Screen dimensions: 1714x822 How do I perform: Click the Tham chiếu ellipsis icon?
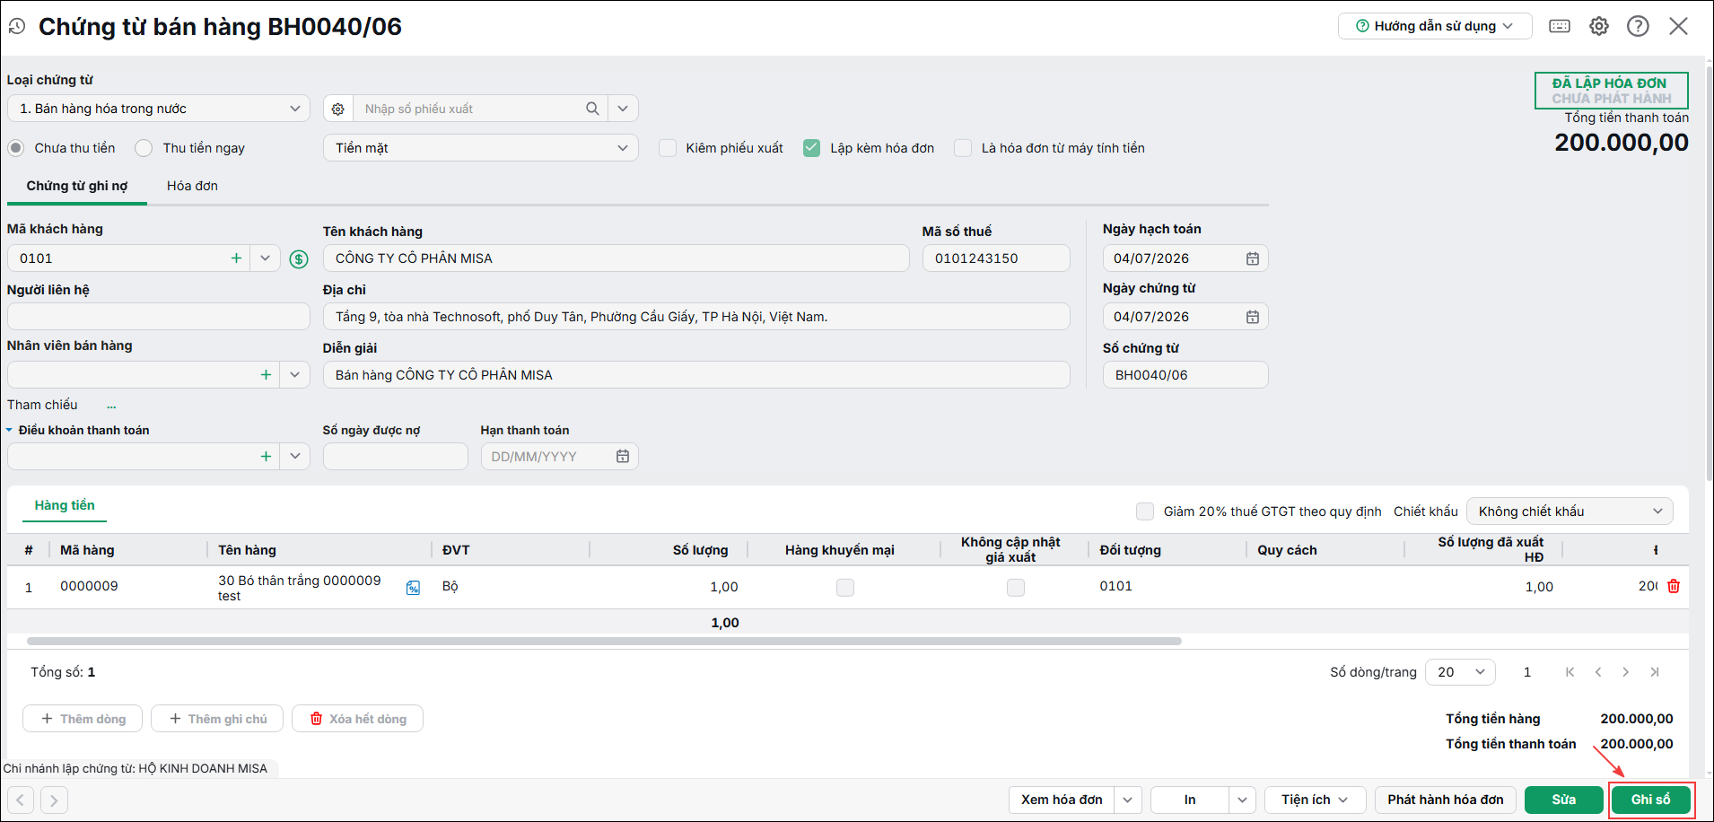tap(111, 407)
